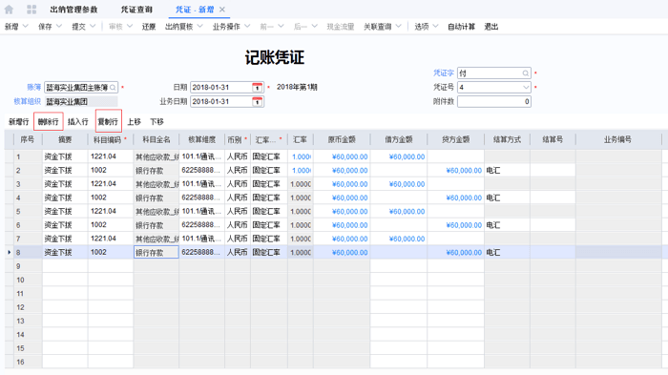
Task: Click the search icon in 账簿 field
Action: click(x=113, y=88)
